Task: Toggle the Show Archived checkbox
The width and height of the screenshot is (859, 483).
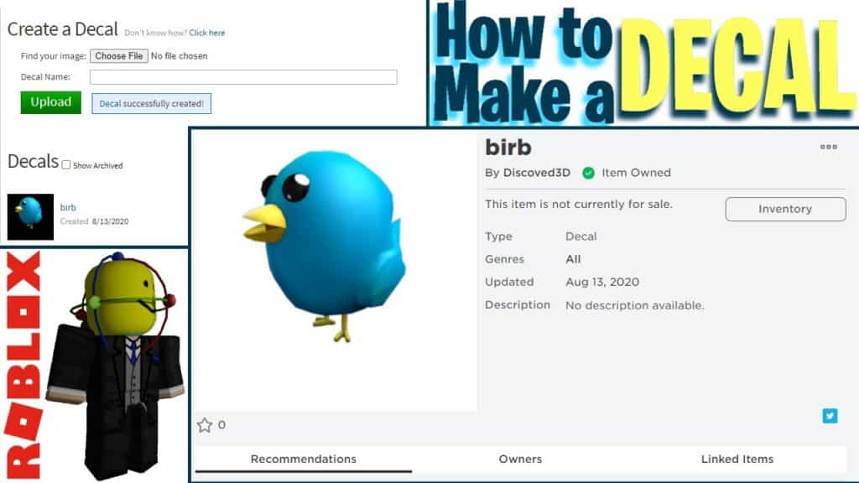Action: point(65,165)
